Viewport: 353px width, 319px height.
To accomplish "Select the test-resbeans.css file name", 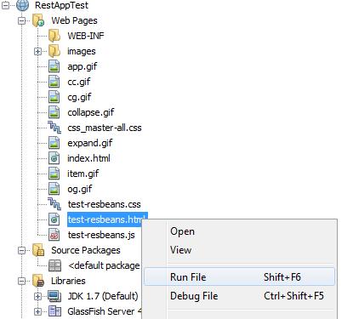I will pos(105,204).
